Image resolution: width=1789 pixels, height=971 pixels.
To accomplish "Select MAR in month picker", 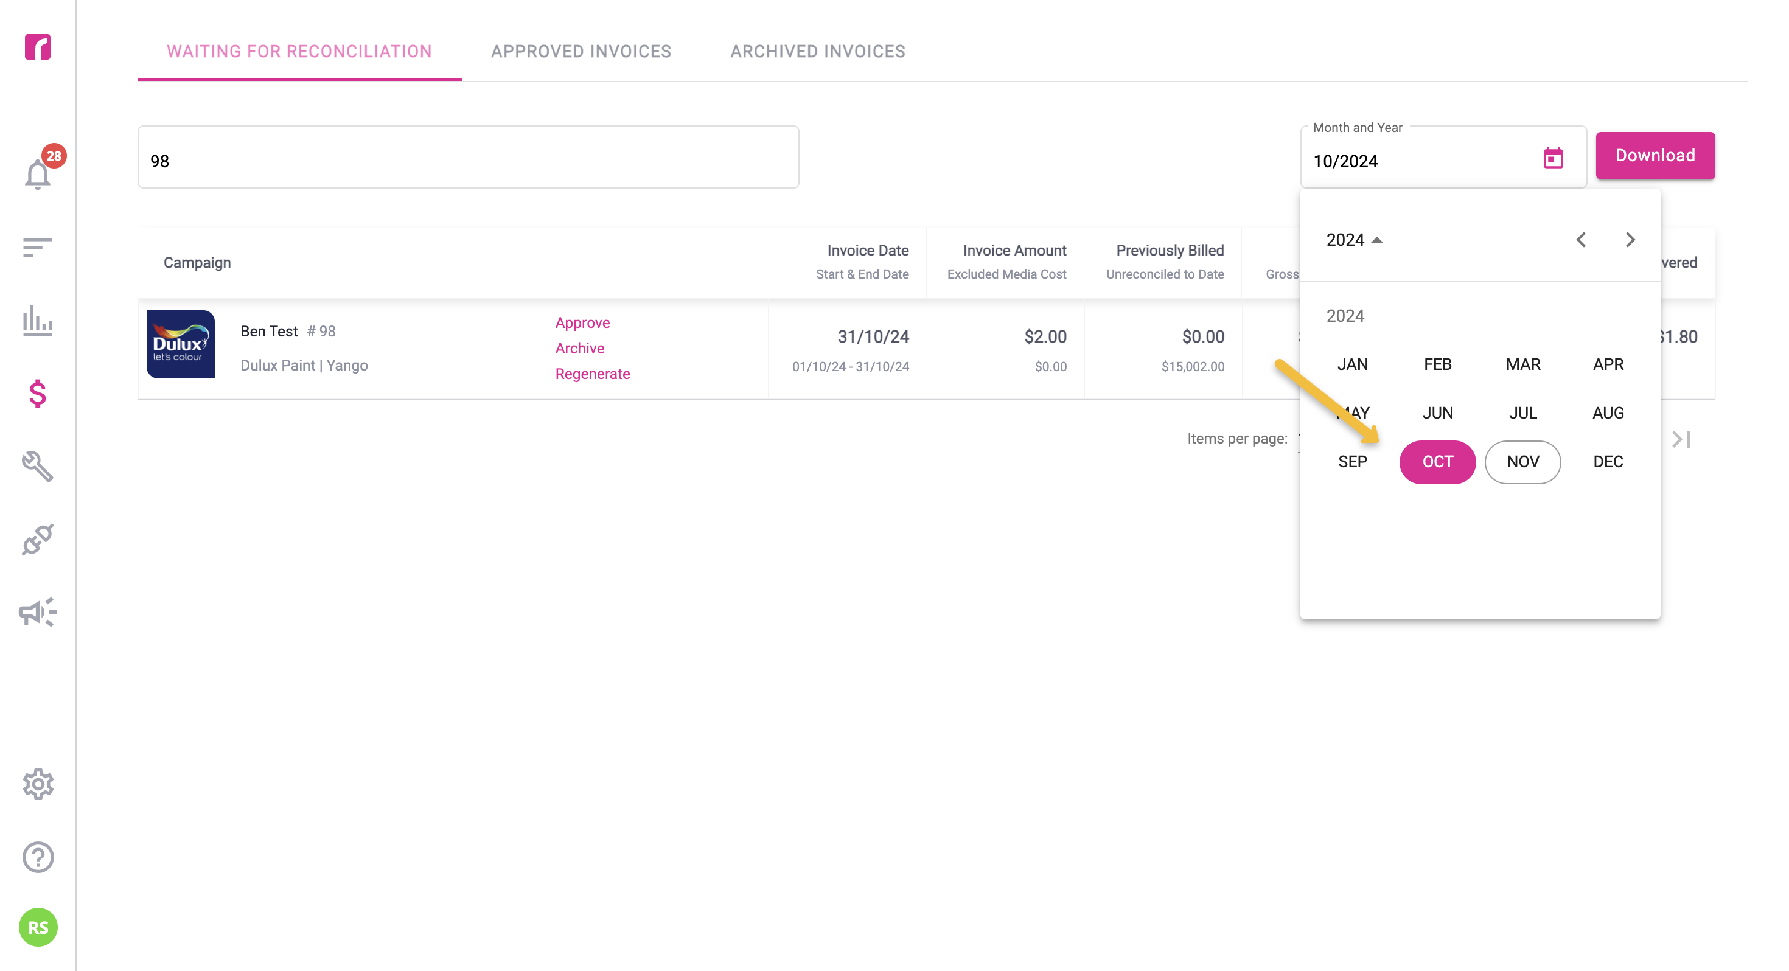I will 1523,364.
